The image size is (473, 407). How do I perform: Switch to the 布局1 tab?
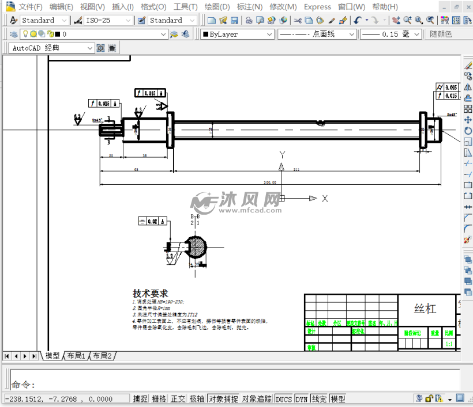[x=76, y=356]
